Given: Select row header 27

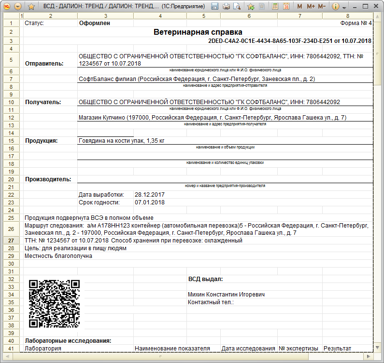Looking at the screenshot, I should (11, 241).
